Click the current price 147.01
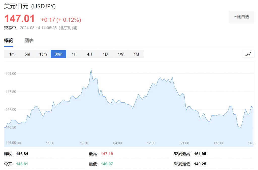 [19, 19]
